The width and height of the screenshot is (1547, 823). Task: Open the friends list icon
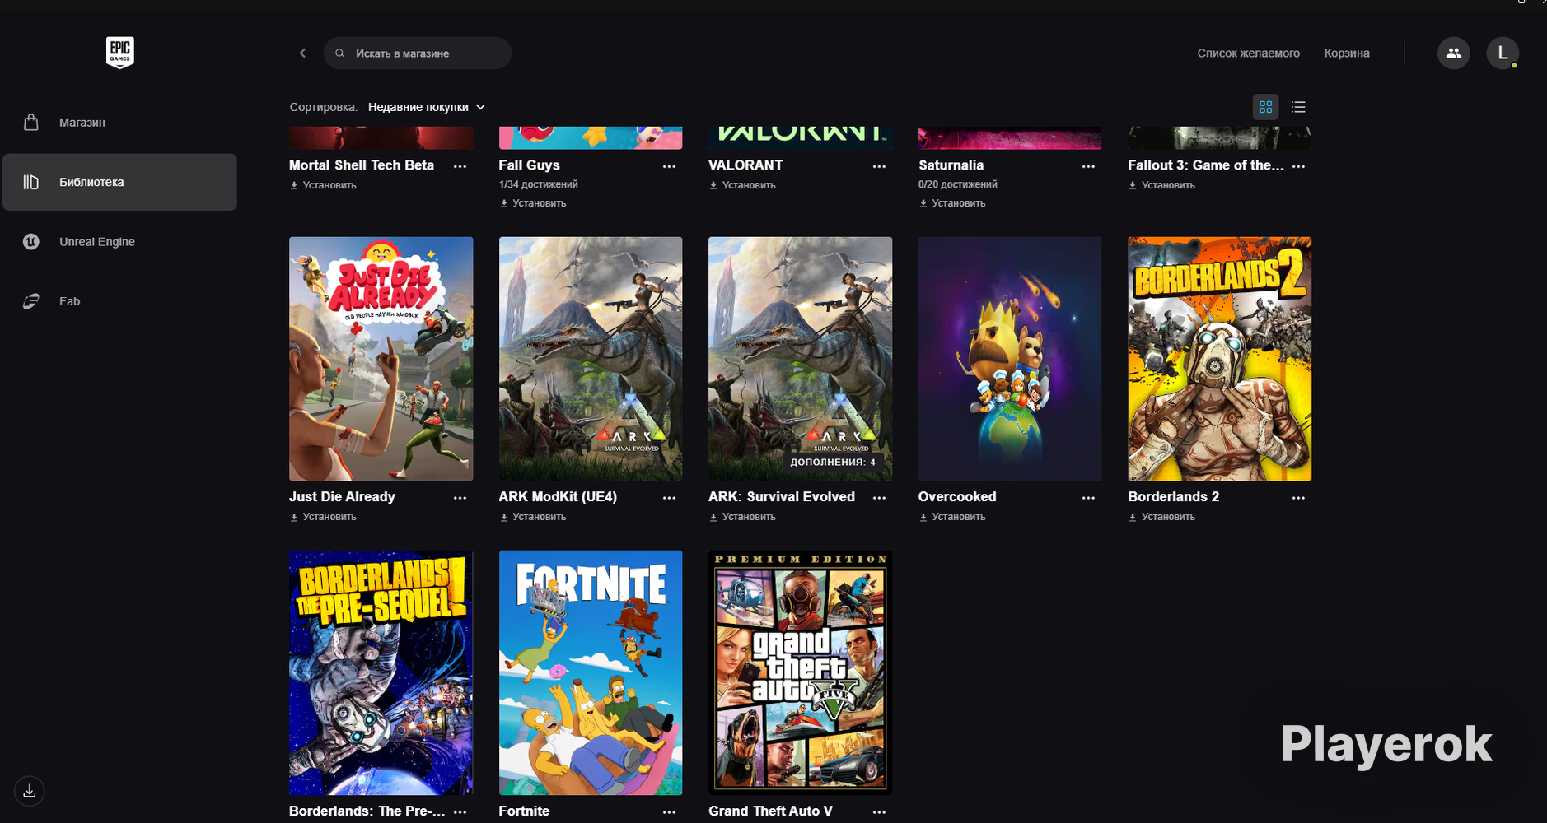(1453, 53)
